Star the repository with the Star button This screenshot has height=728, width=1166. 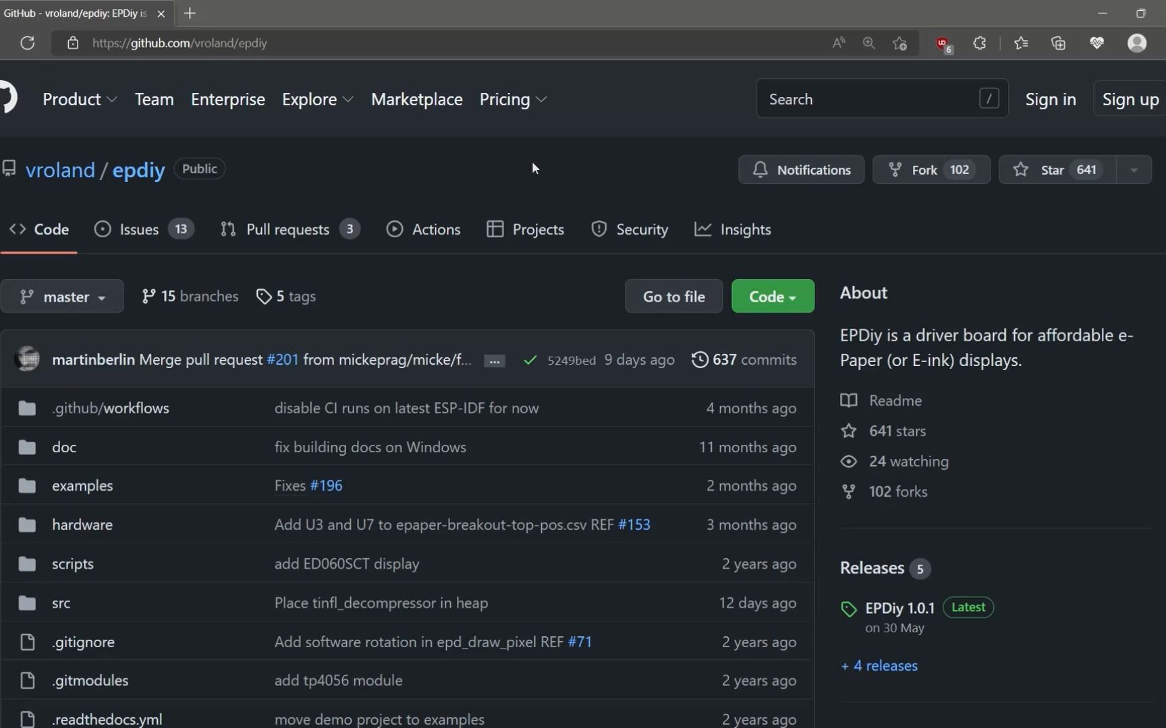[x=1057, y=170]
